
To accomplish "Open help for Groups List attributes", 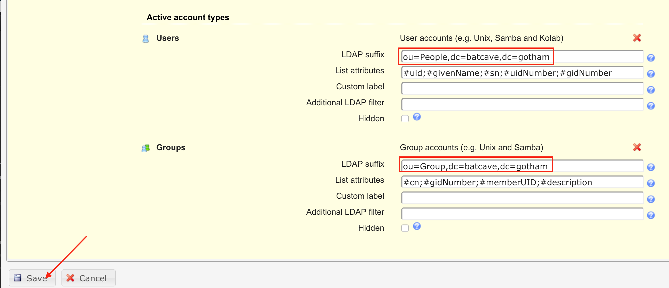I will pos(651,183).
